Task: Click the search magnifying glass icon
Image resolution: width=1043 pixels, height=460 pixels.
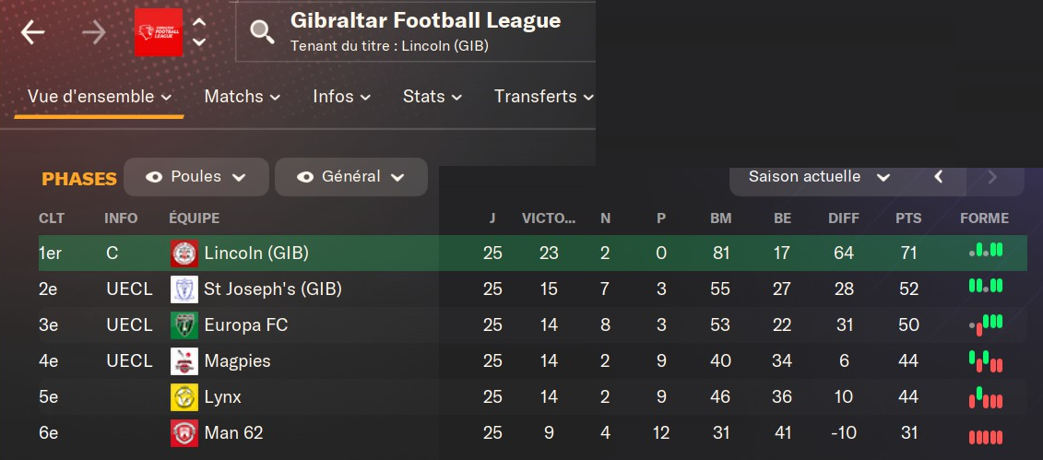Action: click(263, 33)
